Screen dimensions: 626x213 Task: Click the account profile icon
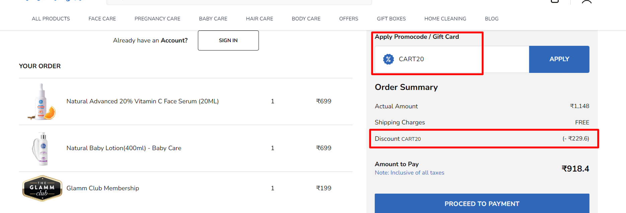(586, 2)
